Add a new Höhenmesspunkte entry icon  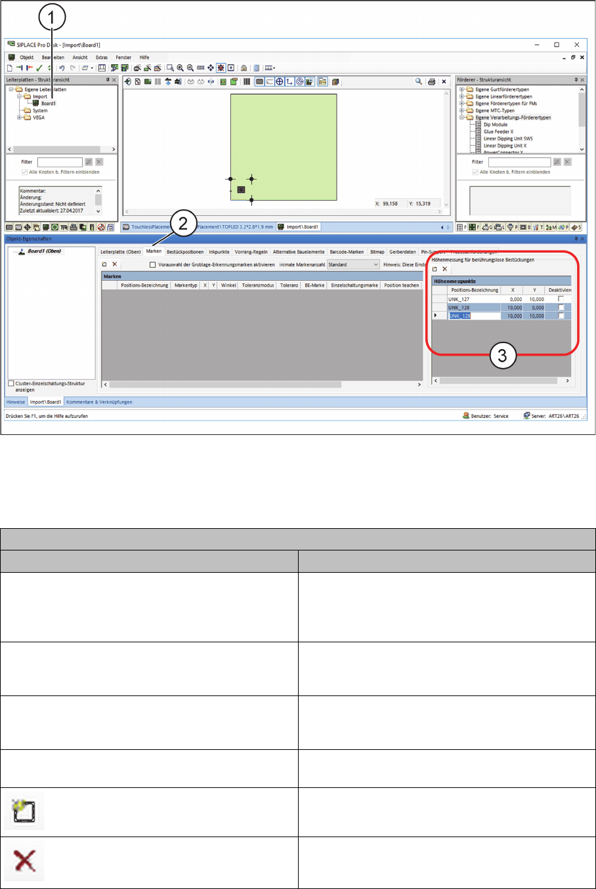[x=435, y=269]
